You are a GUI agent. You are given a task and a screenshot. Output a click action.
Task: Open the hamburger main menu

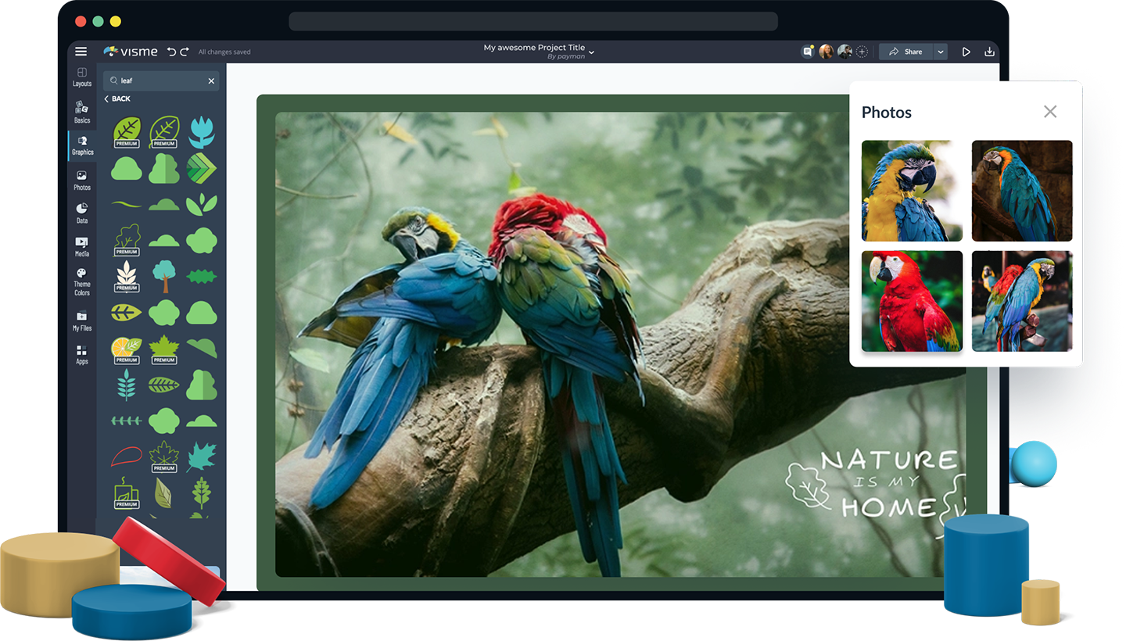81,52
